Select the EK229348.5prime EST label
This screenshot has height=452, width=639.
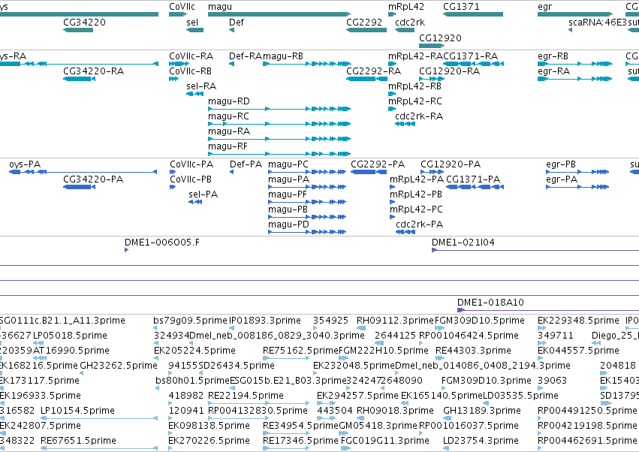click(578, 321)
